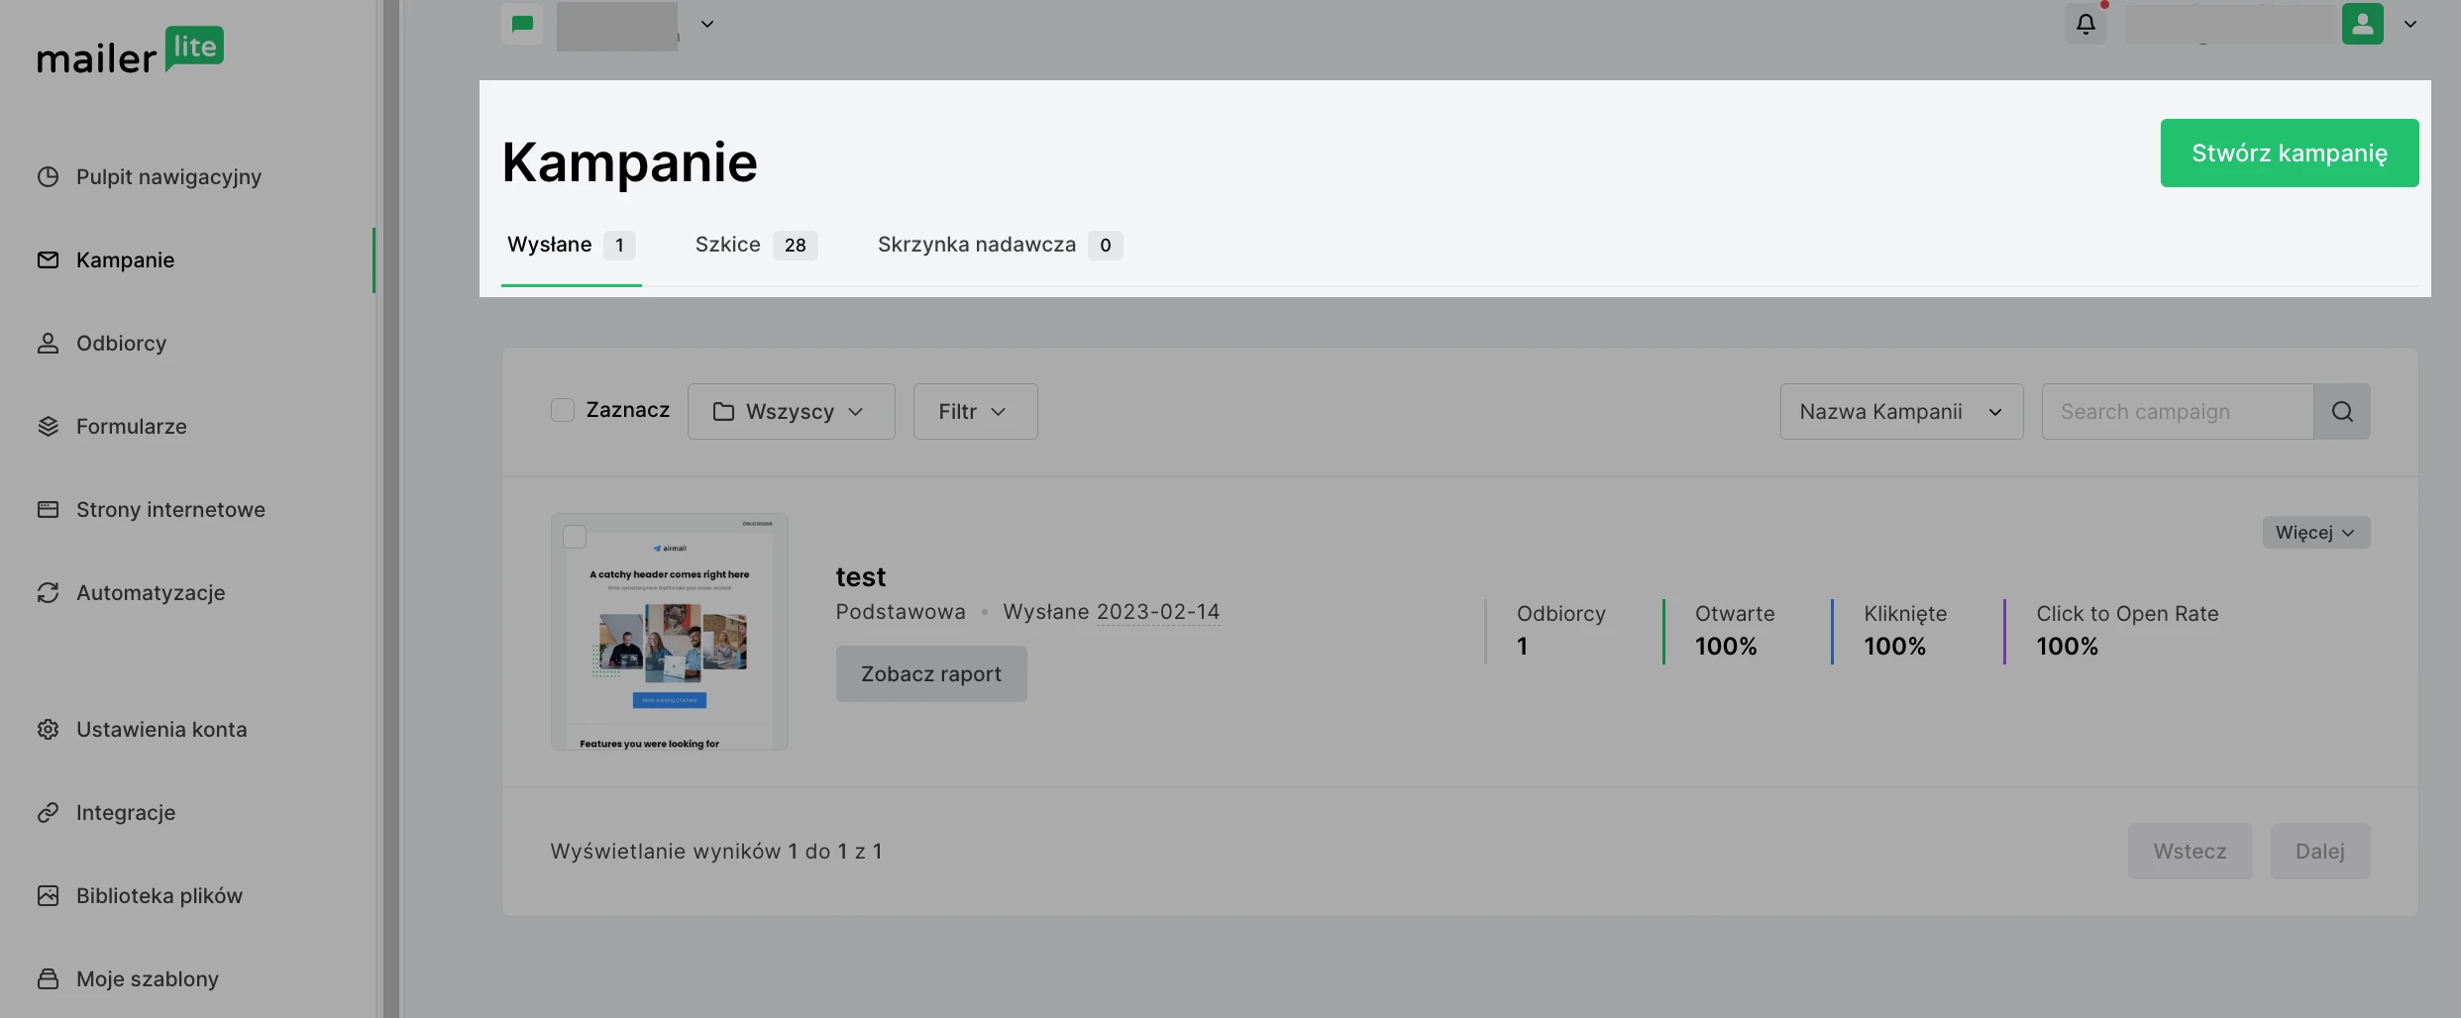Expand the Wszyscy folder dropdown
The image size is (2461, 1018).
coord(791,412)
